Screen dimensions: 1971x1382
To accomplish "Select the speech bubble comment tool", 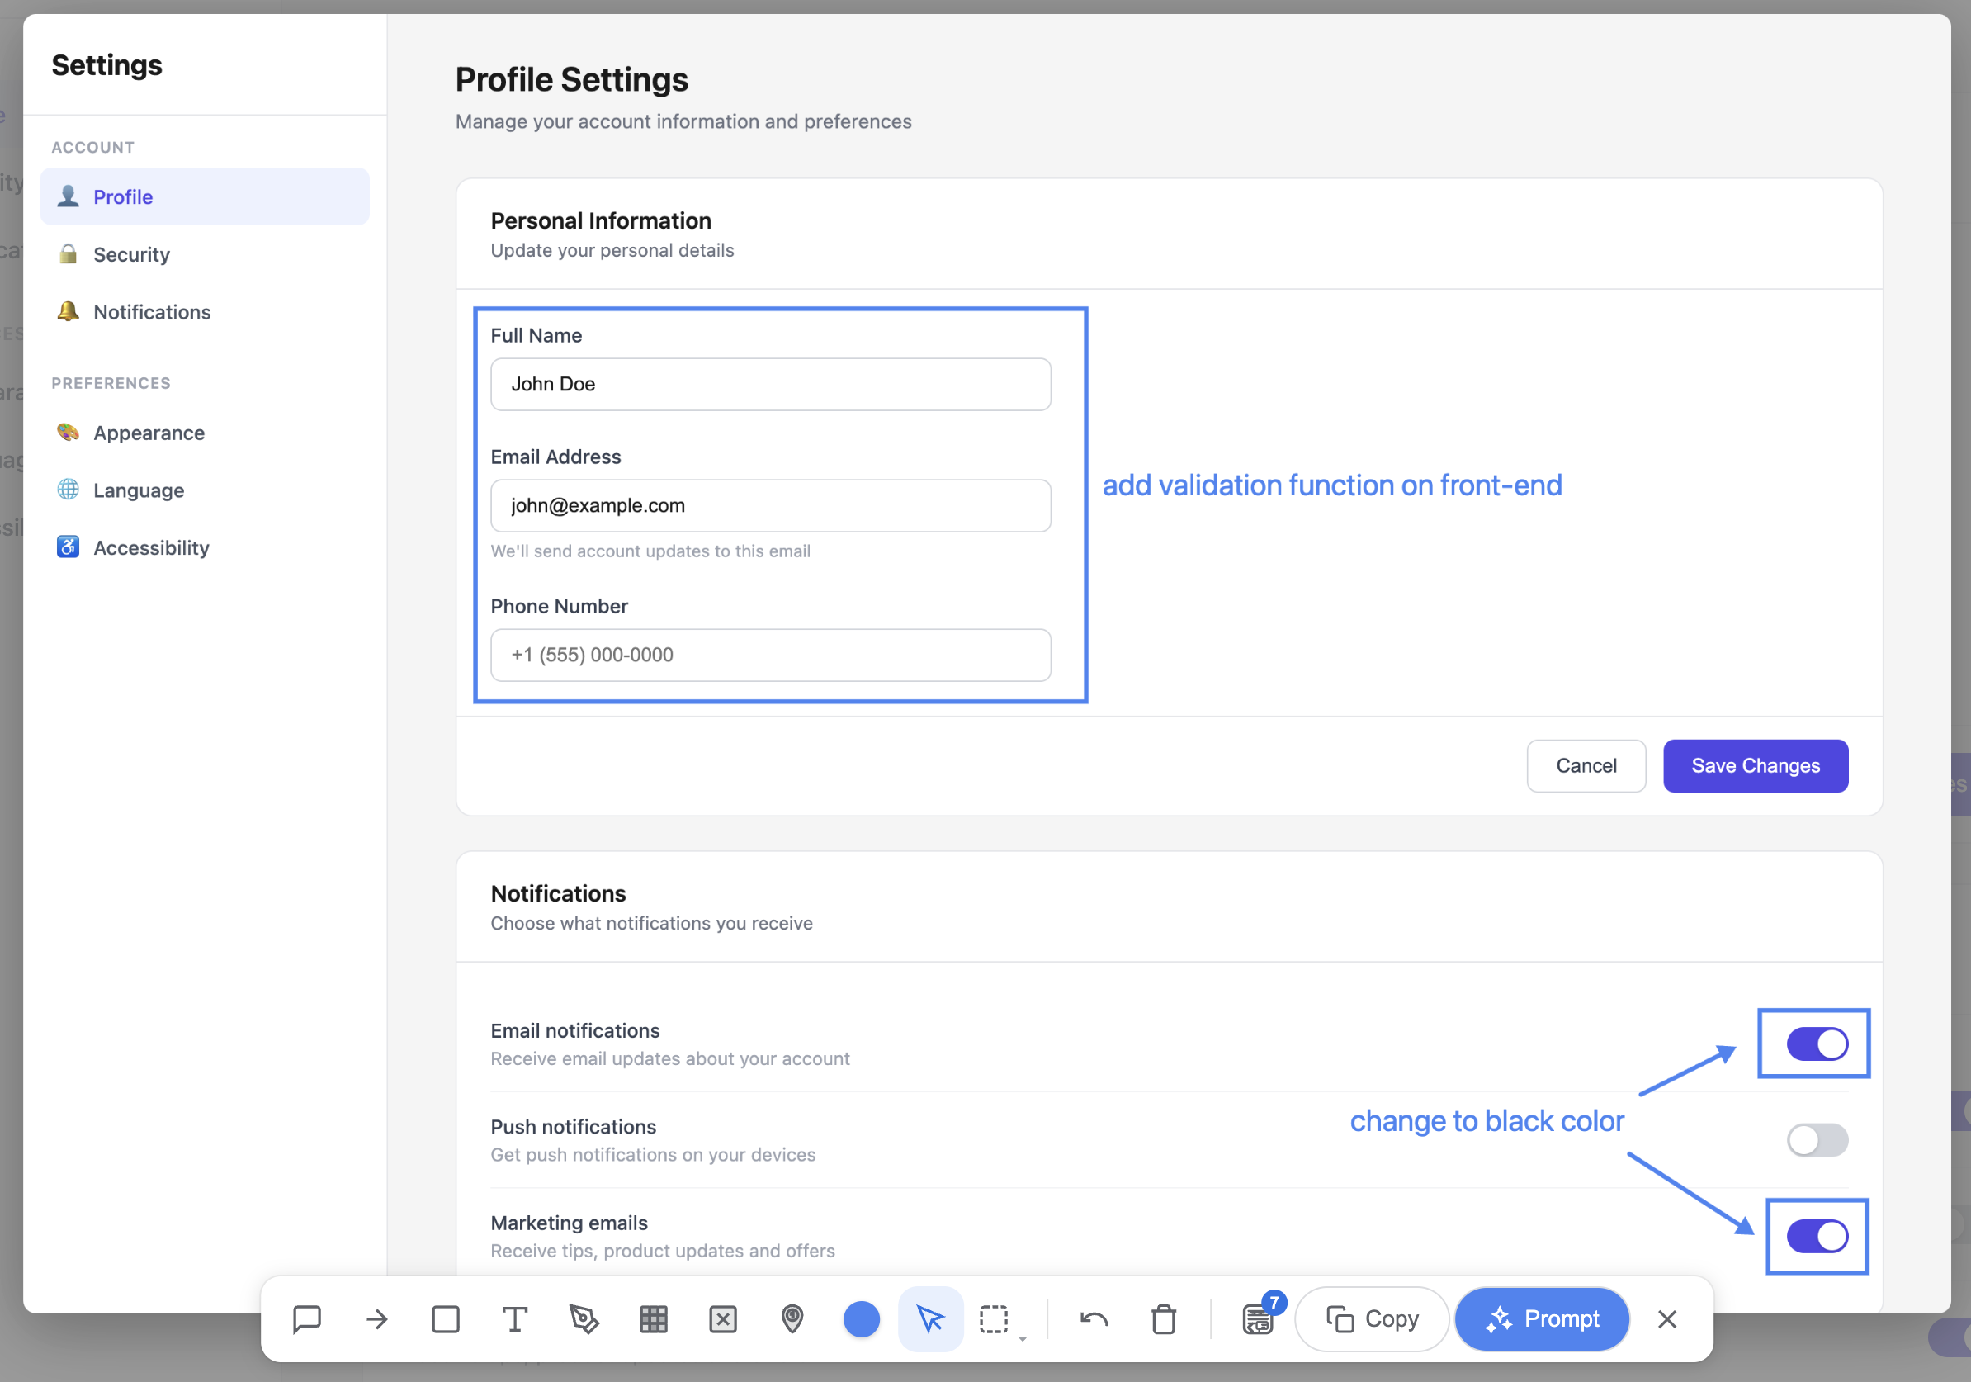I will 306,1319.
